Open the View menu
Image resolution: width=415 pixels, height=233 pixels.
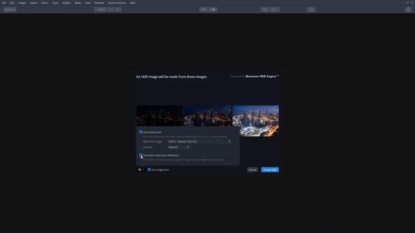point(88,3)
